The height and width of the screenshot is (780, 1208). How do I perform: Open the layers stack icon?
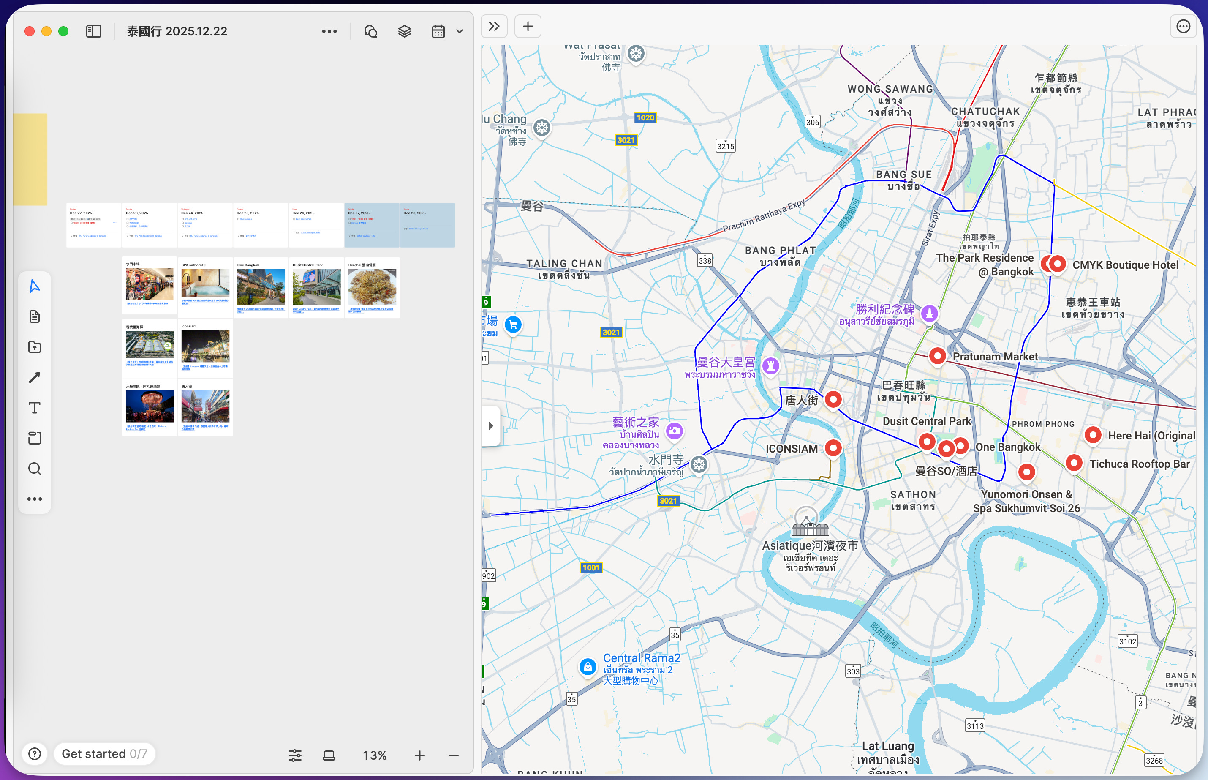click(x=404, y=31)
